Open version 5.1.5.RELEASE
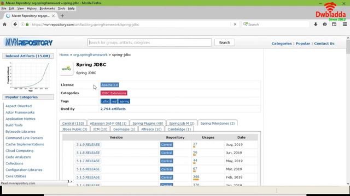Image resolution: width=350 pixels, height=196 pixels. click(x=88, y=177)
